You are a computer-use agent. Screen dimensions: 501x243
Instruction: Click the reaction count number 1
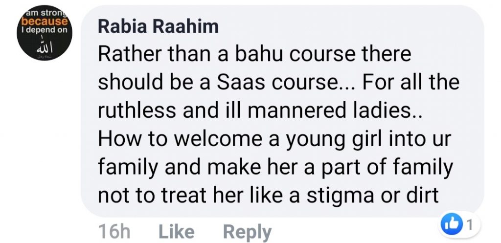[x=470, y=226]
